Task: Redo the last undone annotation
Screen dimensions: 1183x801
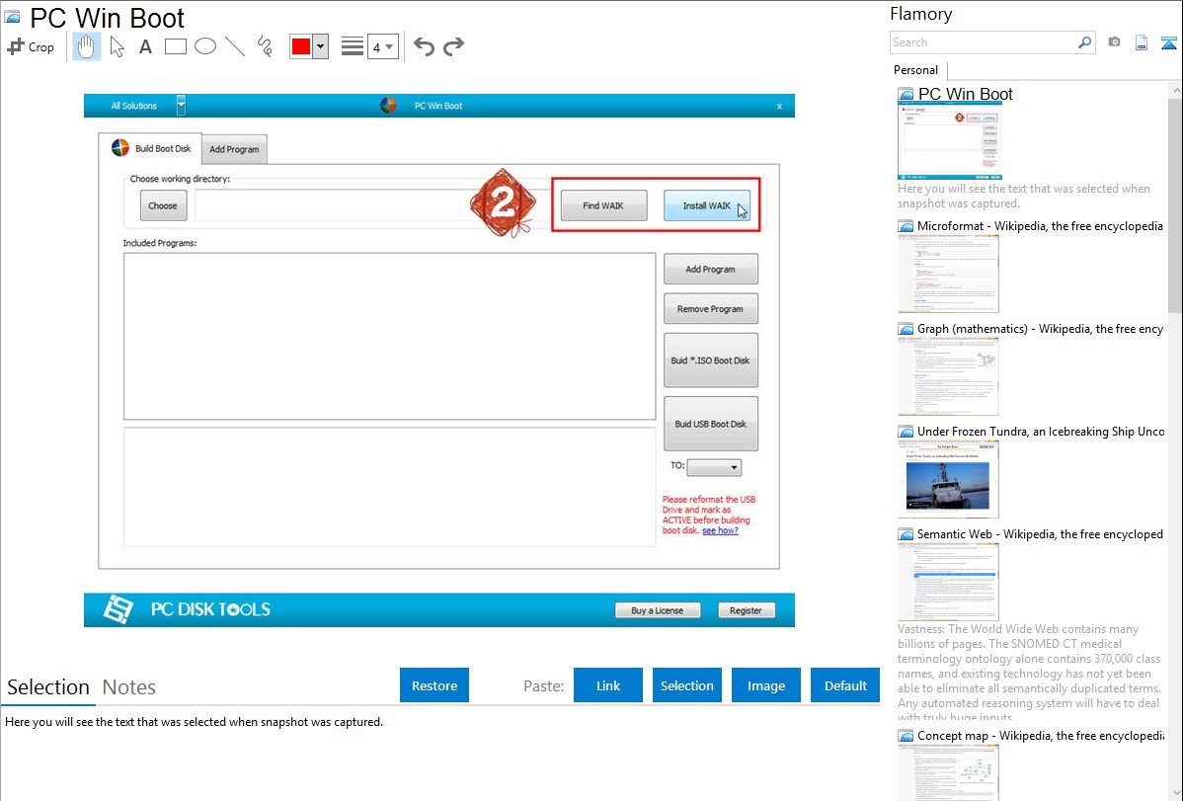Action: (x=453, y=46)
